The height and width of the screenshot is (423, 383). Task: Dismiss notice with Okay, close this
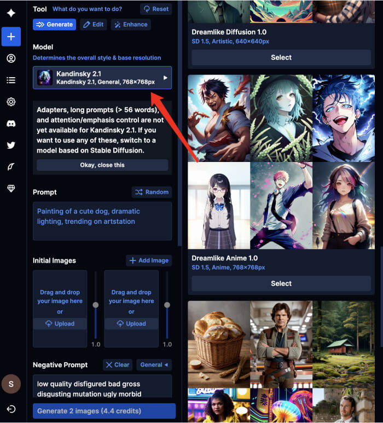(x=102, y=165)
